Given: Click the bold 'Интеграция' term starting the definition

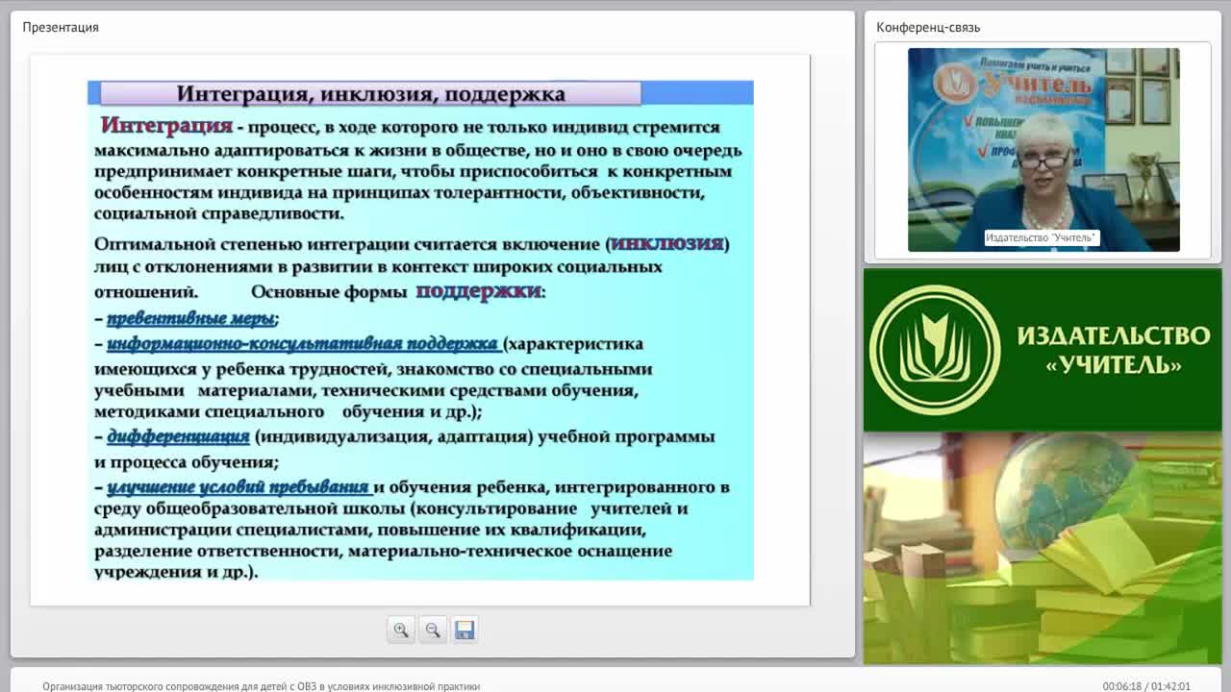Looking at the screenshot, I should coord(166,125).
